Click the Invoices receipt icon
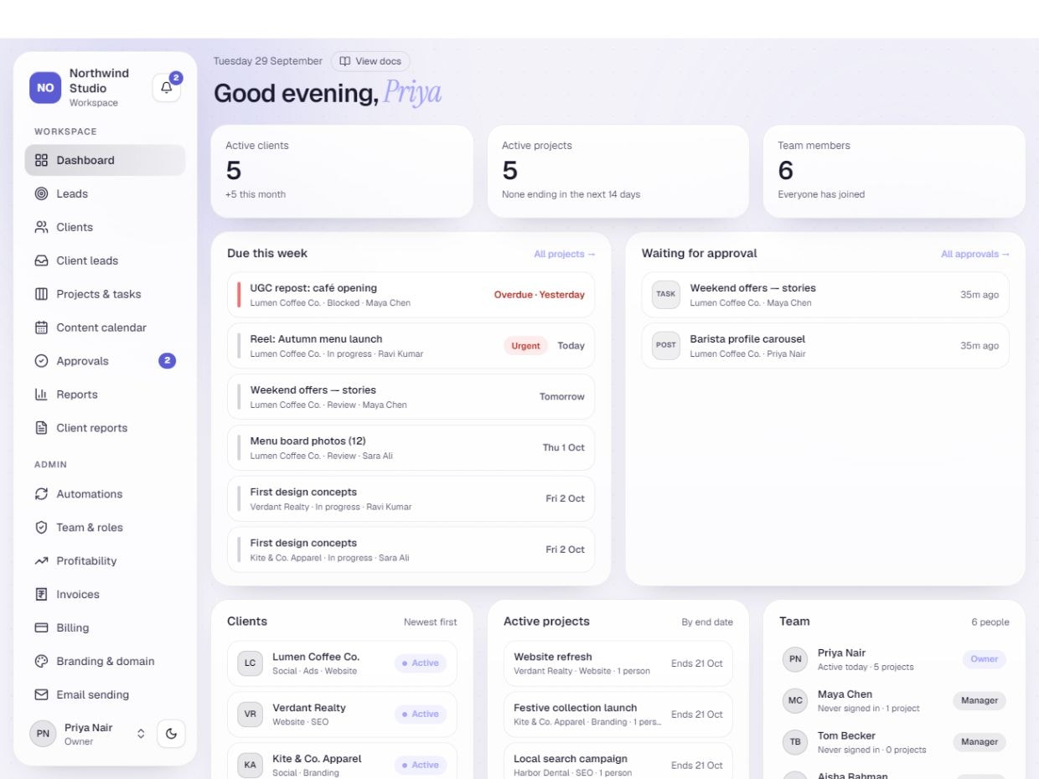1039x779 pixels. click(42, 595)
